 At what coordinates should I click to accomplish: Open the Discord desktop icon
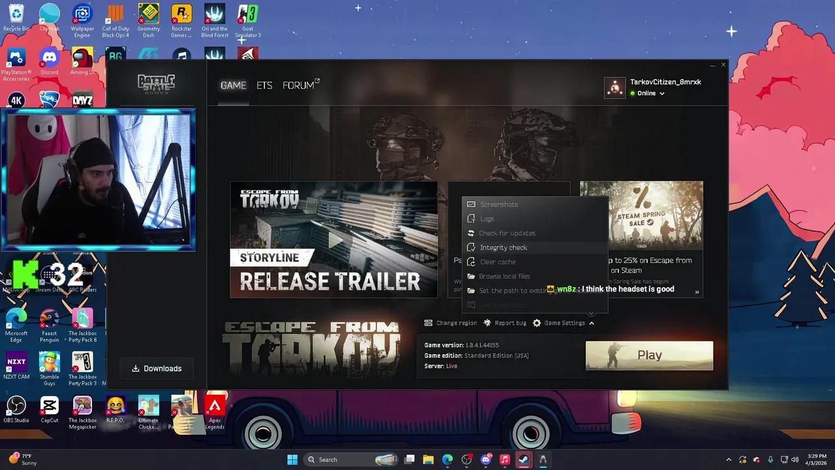[x=50, y=62]
